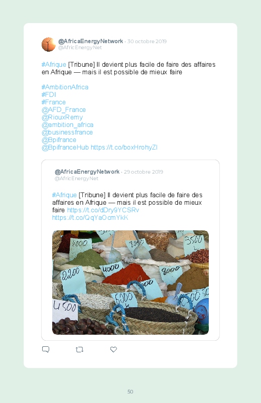Open the wind turbine profile avatar
The image size is (261, 403).
point(49,44)
